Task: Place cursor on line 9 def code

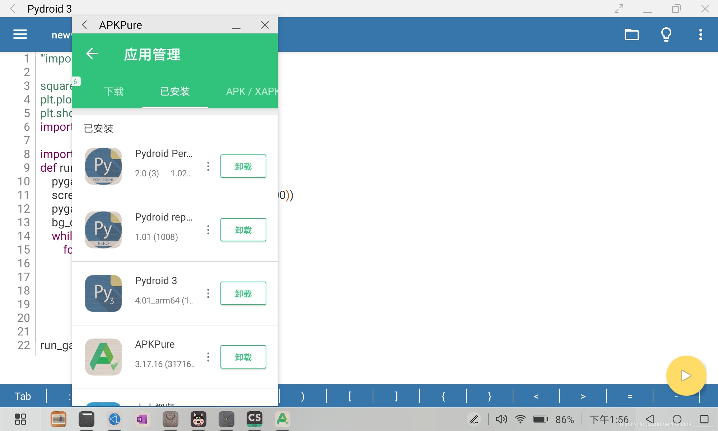Action: [x=56, y=168]
